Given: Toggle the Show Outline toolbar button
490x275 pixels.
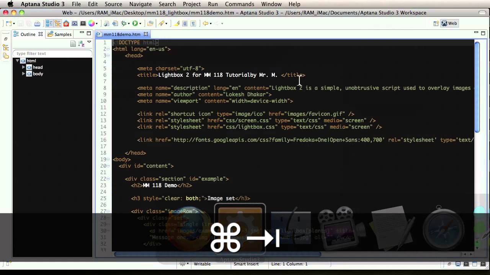Looking at the screenshot, I should click(x=49, y=23).
